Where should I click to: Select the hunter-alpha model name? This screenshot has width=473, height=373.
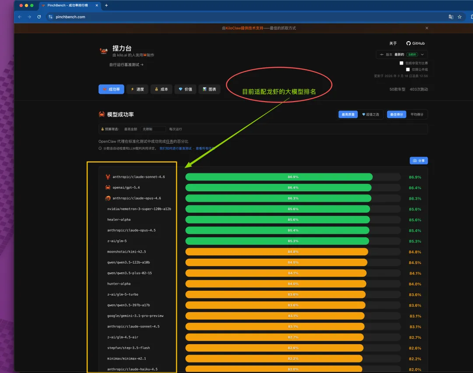coord(119,284)
